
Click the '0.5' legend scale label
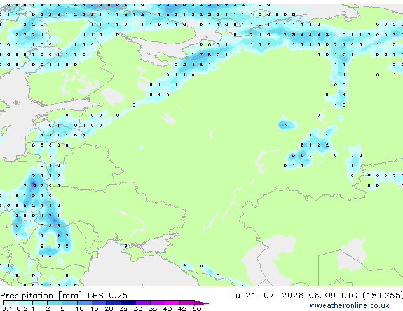22,308
